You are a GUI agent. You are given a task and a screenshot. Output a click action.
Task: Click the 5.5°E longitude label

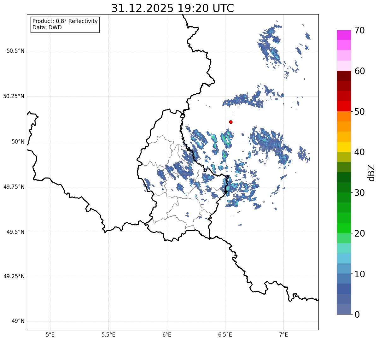pyautogui.click(x=108, y=334)
